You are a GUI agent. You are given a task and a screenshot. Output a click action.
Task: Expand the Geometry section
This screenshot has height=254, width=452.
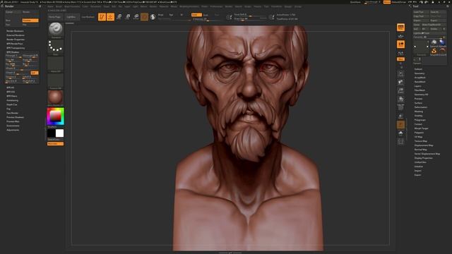click(x=420, y=73)
